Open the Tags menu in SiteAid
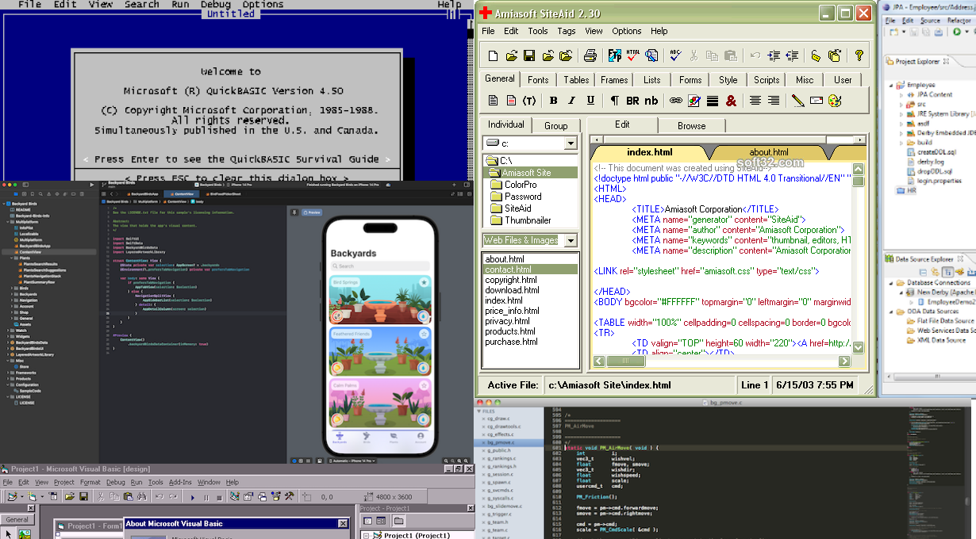 click(567, 31)
